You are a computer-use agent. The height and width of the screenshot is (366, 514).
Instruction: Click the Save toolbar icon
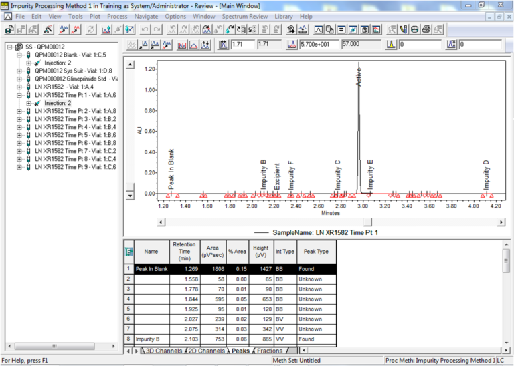pyautogui.click(x=9, y=30)
